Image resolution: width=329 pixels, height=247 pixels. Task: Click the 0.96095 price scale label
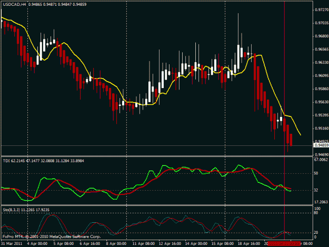322,76
